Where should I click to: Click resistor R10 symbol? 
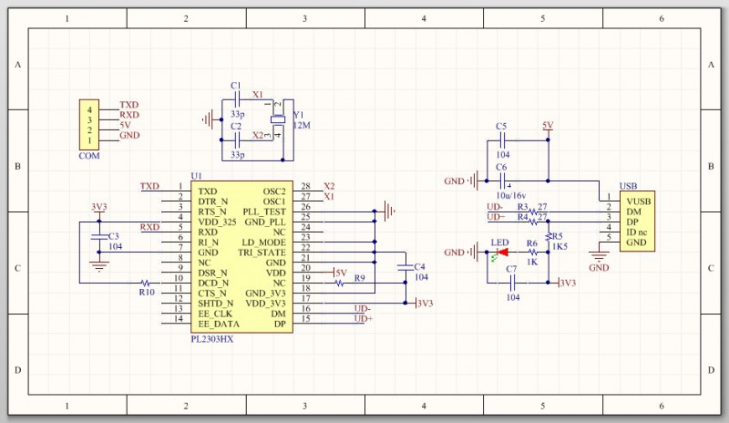[x=146, y=283]
